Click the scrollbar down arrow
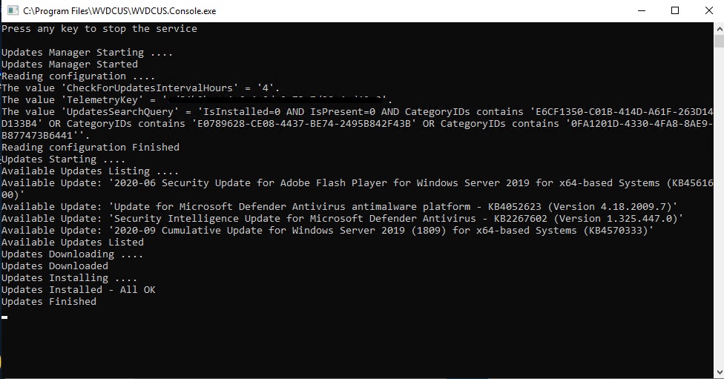Screen dimensions: 724x379 719,373
